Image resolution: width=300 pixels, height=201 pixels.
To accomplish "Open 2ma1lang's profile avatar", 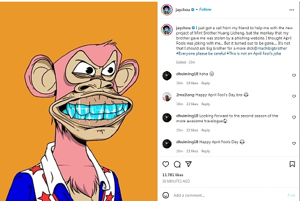I will coord(167,96).
